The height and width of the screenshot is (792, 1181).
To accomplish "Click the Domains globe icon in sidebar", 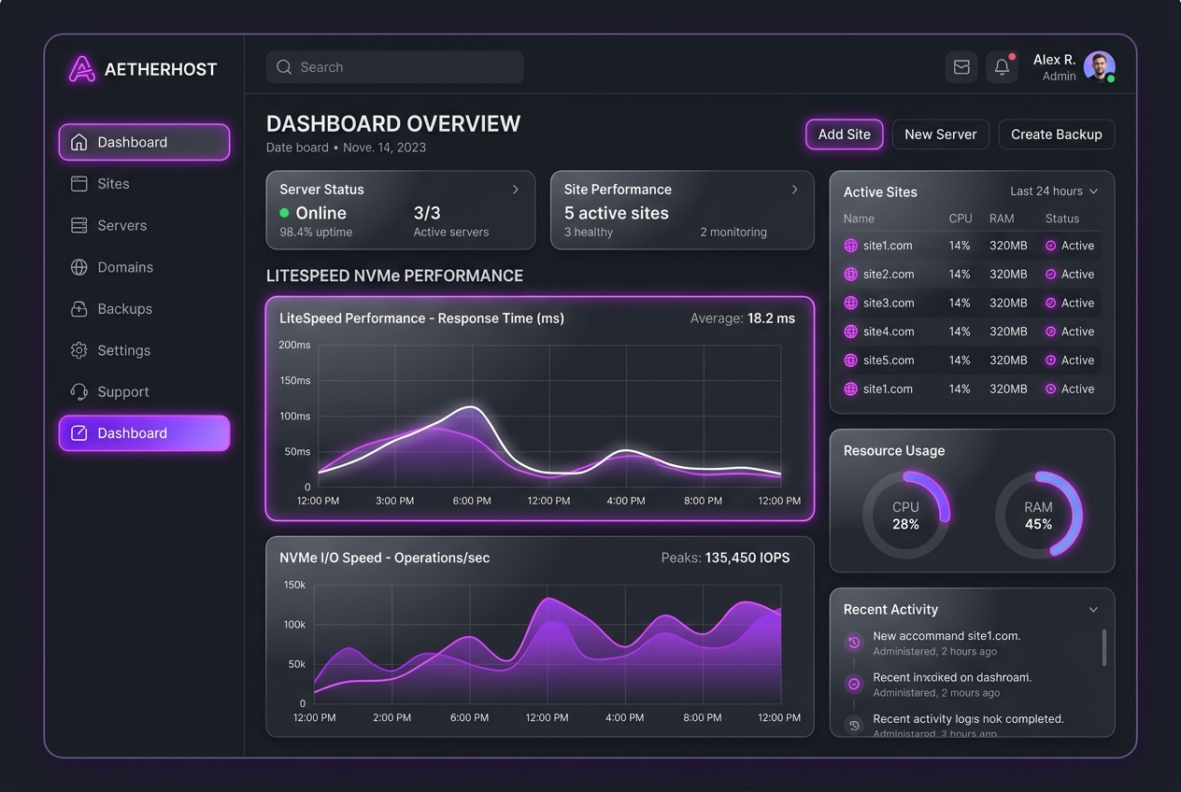I will click(79, 267).
